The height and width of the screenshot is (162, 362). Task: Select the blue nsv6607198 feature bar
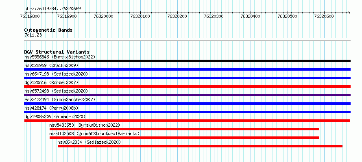[187, 78]
